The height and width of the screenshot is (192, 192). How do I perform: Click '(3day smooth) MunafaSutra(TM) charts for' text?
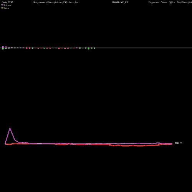[55, 2]
